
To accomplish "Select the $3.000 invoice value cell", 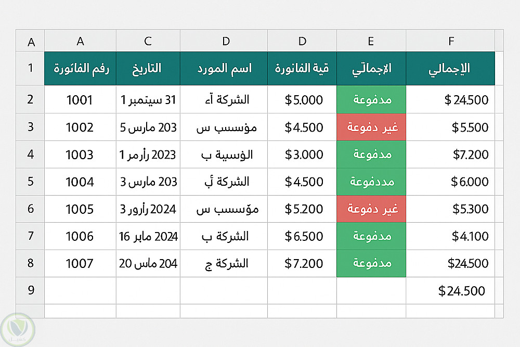I will click(x=303, y=155).
